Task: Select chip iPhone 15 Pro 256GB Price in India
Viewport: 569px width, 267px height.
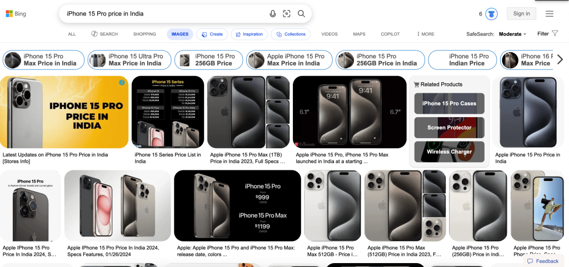Action: pyautogui.click(x=380, y=60)
